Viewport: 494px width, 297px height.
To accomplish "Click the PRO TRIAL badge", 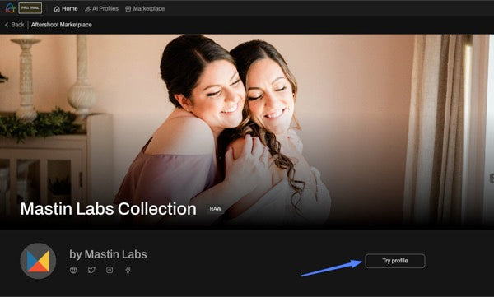I will pos(30,8).
